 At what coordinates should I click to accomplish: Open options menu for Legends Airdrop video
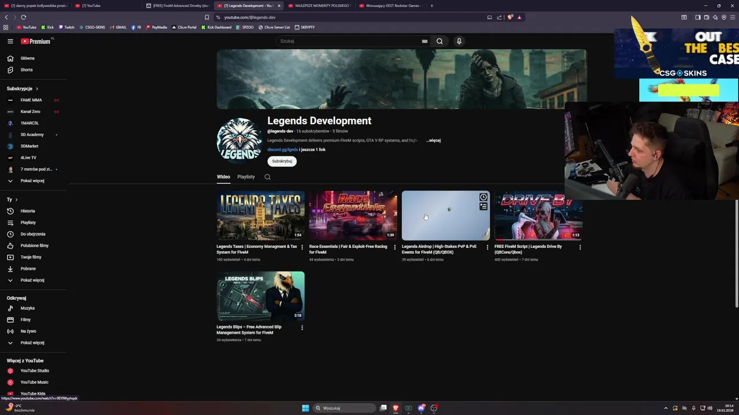click(x=487, y=247)
